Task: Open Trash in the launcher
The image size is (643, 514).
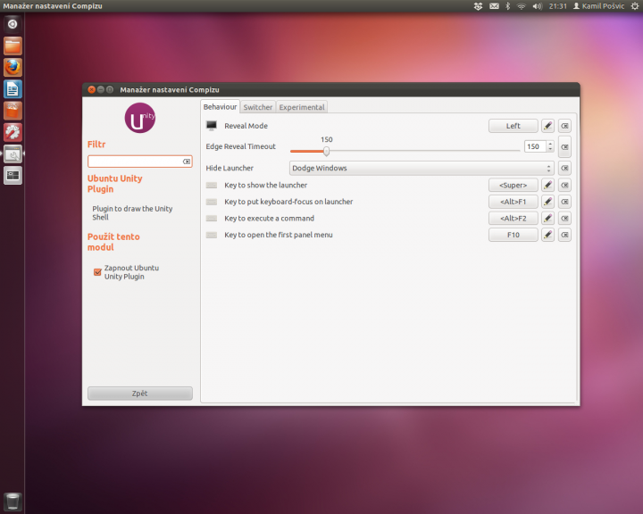Action: [13, 502]
